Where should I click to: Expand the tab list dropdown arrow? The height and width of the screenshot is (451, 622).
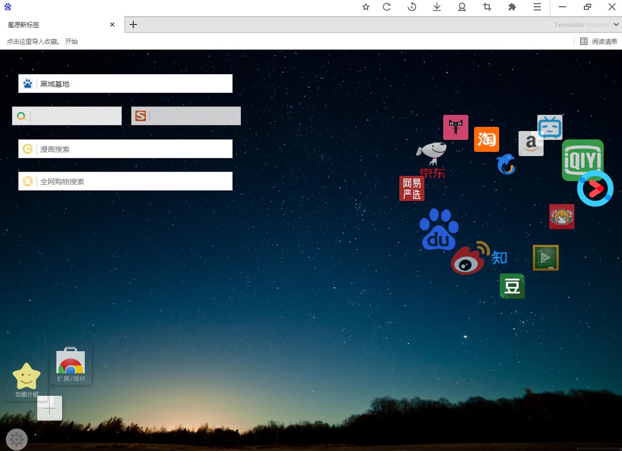click(616, 25)
